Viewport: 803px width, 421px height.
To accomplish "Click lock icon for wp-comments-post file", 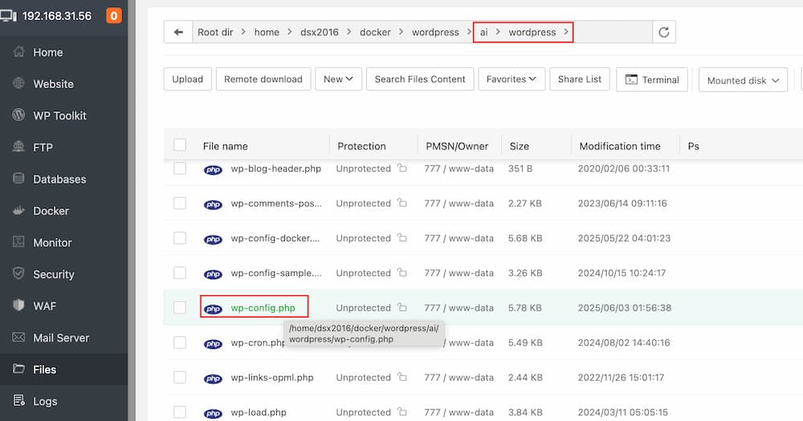I will tap(402, 203).
